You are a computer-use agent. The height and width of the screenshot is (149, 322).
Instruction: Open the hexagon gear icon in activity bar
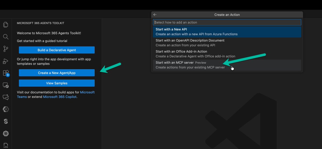click(x=6, y=109)
